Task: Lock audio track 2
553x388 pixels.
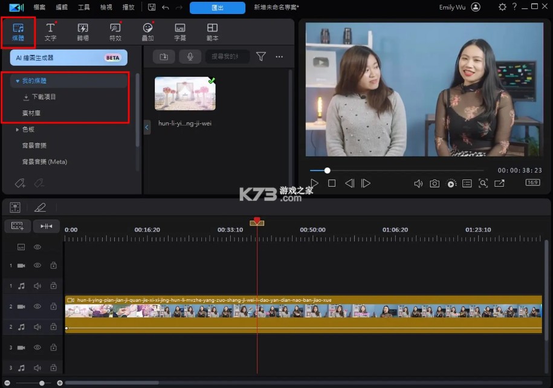Action: click(x=53, y=327)
